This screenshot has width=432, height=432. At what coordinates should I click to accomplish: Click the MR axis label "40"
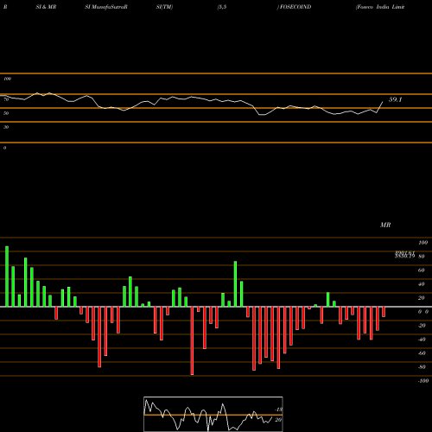click(x=422, y=284)
